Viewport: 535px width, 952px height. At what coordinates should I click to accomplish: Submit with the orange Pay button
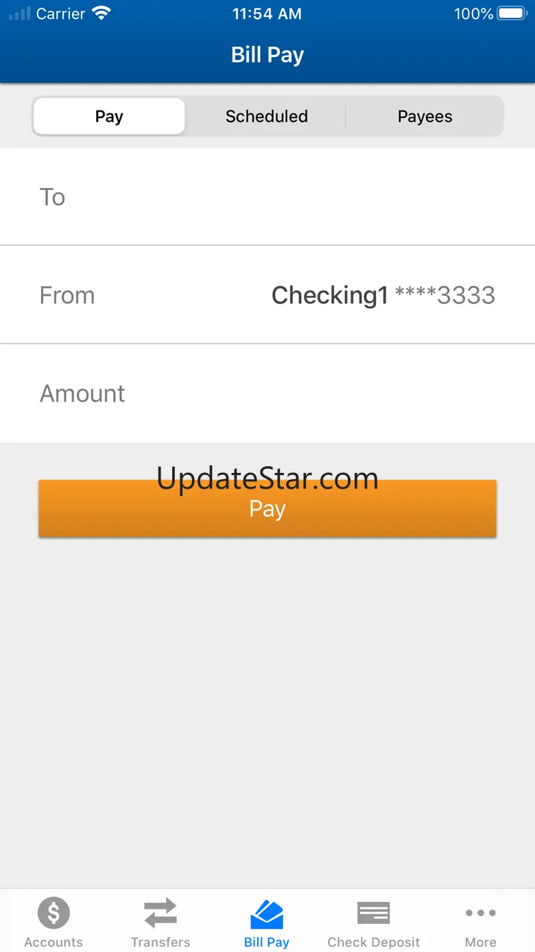(x=267, y=509)
